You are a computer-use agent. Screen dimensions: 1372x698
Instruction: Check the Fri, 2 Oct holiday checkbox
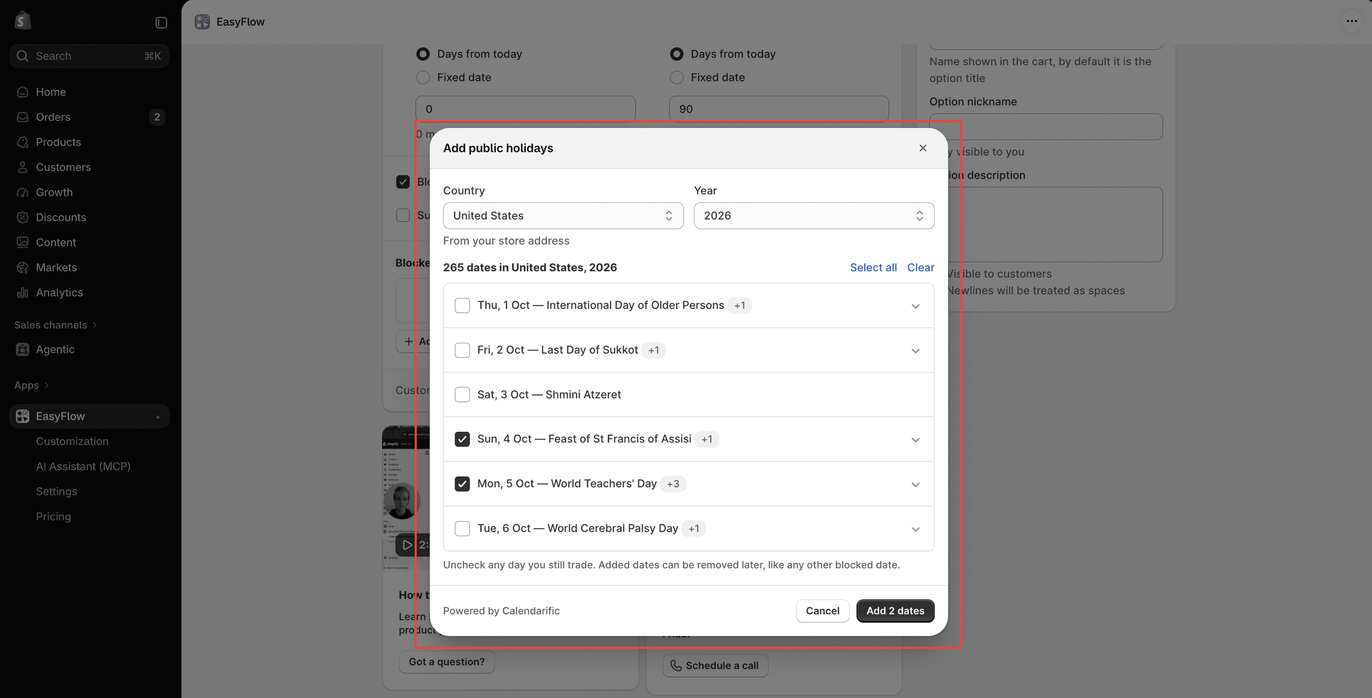[462, 350]
